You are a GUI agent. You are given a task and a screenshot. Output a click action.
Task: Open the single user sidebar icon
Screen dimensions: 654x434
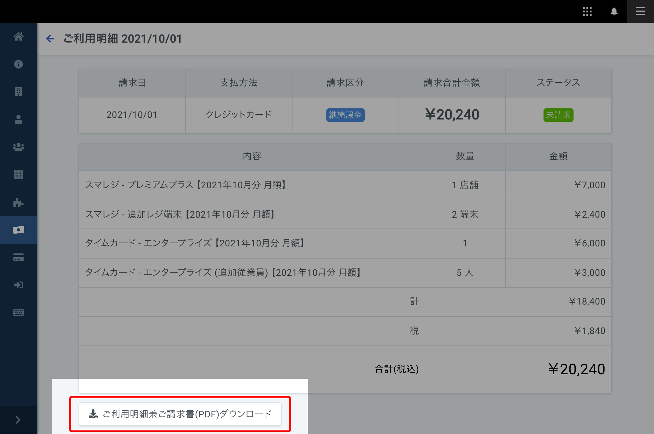pyautogui.click(x=19, y=119)
